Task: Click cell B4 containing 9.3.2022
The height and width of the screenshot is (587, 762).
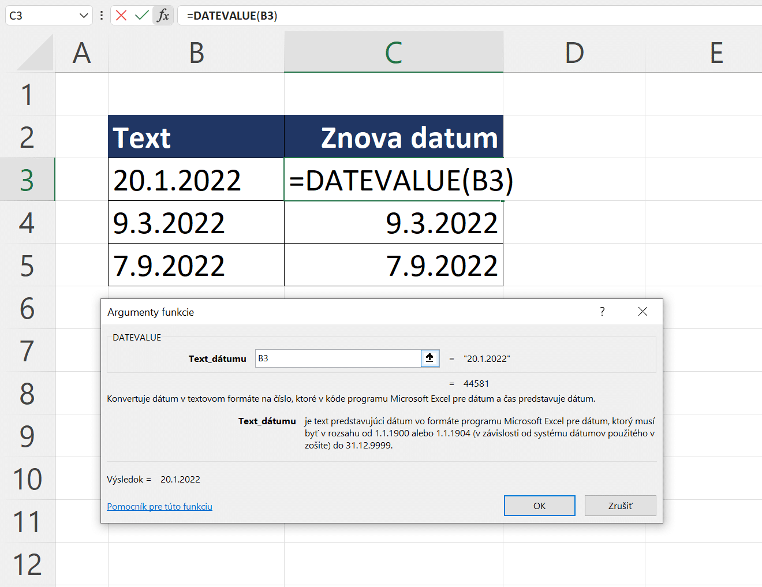Action: (x=196, y=222)
